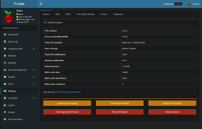202x129 pixels.
Task: Open Documentation in the sidebar
Action: click(x=19, y=119)
